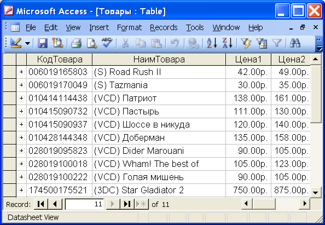This screenshot has height=225, width=325.
Task: Run the ABC Spelling check icon
Action: 107,43
